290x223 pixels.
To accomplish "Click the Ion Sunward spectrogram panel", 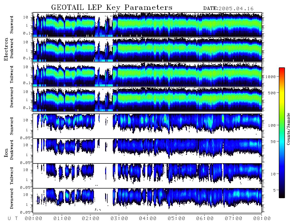I will click(x=147, y=126).
